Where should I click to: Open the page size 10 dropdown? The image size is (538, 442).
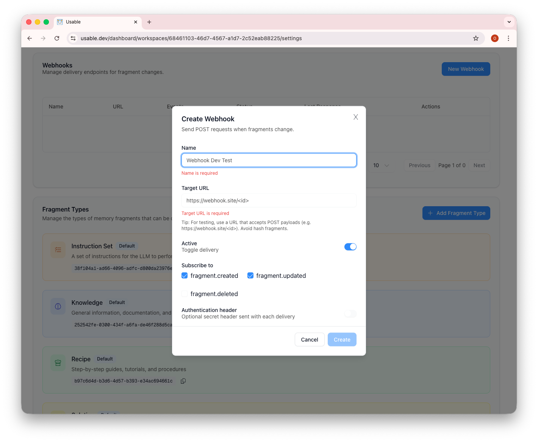point(380,165)
